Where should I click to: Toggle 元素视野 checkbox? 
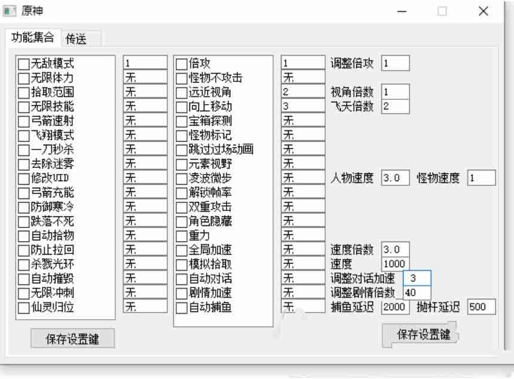coord(182,164)
